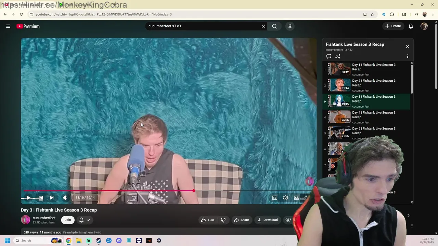Select the current Day 3 recap playlist row

366,101
